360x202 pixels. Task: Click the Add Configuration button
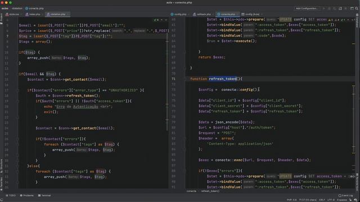[x=307, y=8]
